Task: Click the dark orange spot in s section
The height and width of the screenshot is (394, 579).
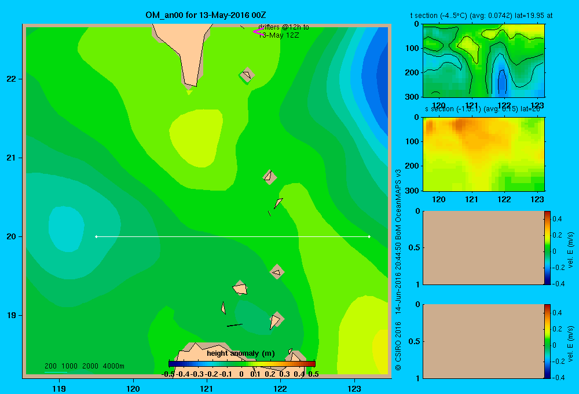Action: [x=459, y=125]
